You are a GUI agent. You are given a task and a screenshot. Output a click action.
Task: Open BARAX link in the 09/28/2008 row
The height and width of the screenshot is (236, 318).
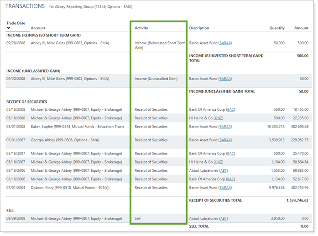[225, 43]
